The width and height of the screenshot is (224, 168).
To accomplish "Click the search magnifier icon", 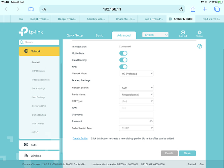I will pos(22,42).
